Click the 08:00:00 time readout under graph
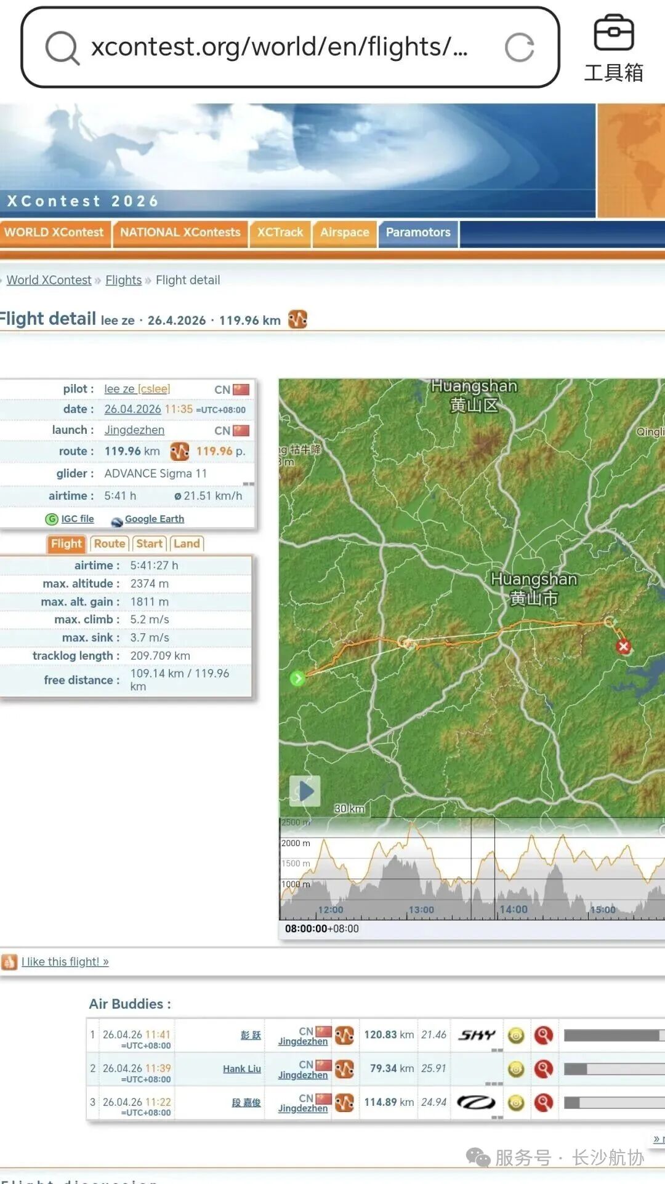The image size is (665, 1184). (321, 929)
